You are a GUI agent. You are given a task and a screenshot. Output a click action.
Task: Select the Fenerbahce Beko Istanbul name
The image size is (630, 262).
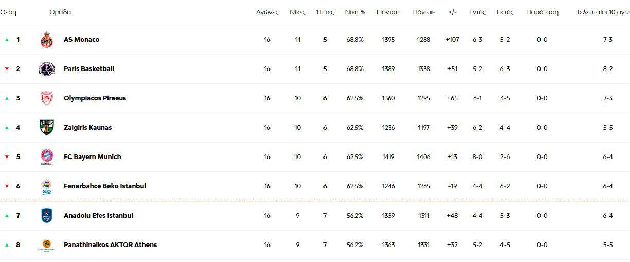(x=104, y=186)
